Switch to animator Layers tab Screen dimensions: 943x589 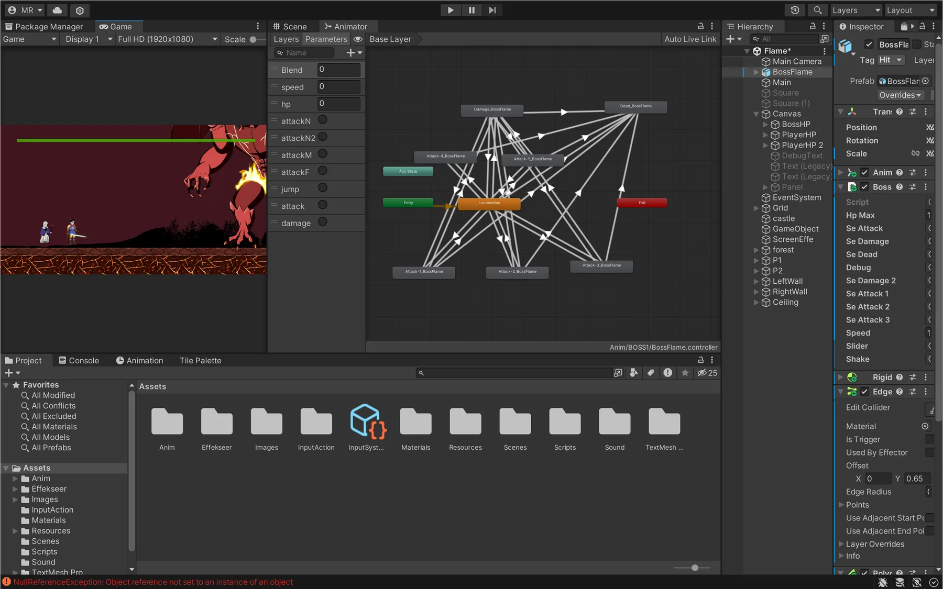coord(286,39)
